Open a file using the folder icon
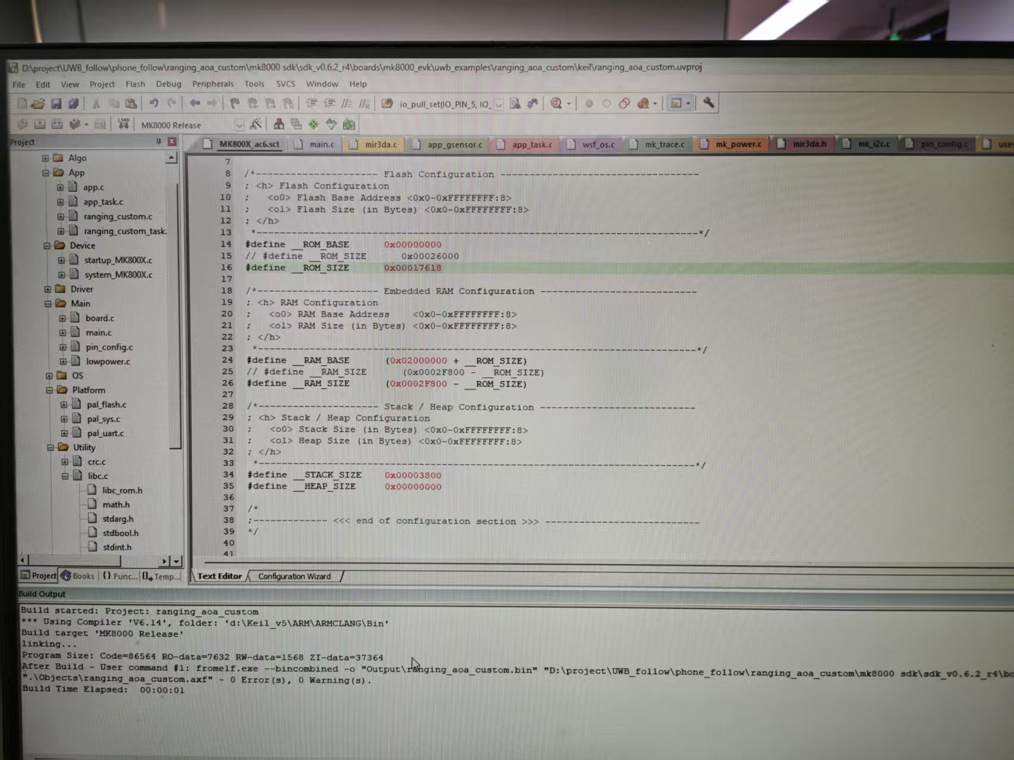1014x760 pixels. [38, 104]
